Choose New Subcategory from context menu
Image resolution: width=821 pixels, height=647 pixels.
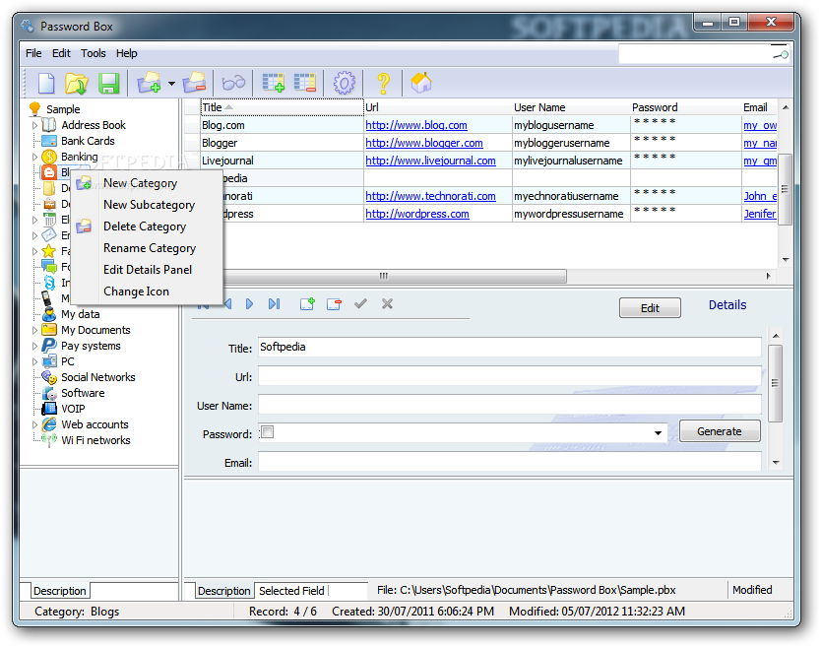click(147, 205)
